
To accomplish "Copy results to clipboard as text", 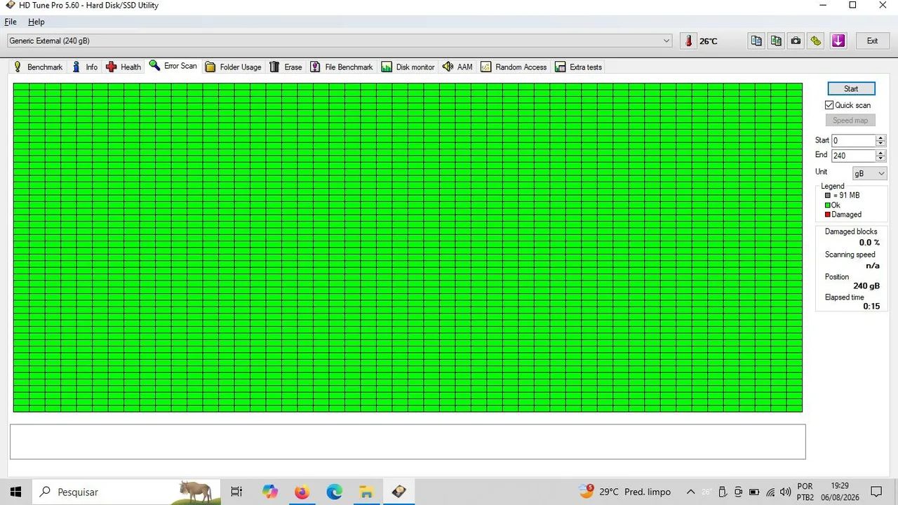I will (x=756, y=41).
